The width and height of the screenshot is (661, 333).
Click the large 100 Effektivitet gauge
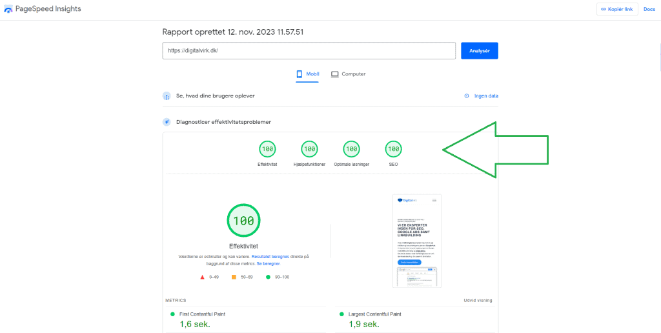click(x=243, y=221)
